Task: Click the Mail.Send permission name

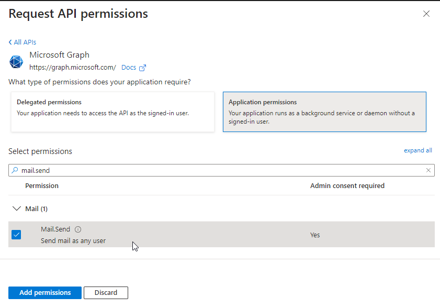Action: pyautogui.click(x=55, y=229)
